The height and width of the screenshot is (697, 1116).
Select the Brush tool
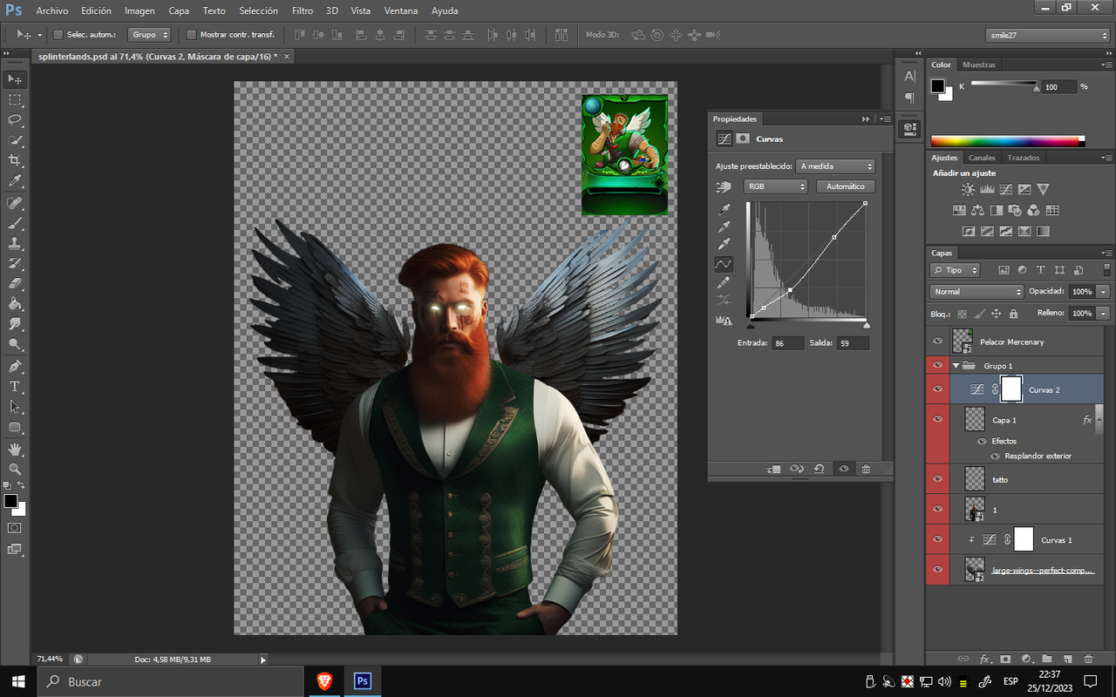click(15, 223)
